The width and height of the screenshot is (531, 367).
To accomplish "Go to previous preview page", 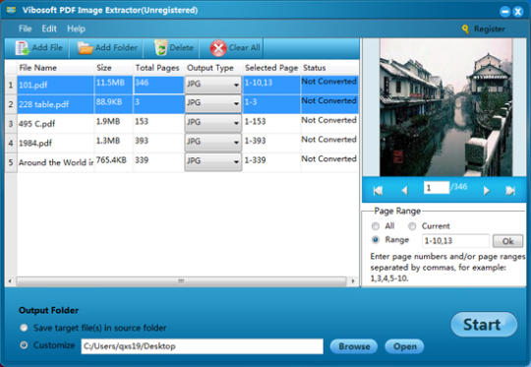I will 404,191.
